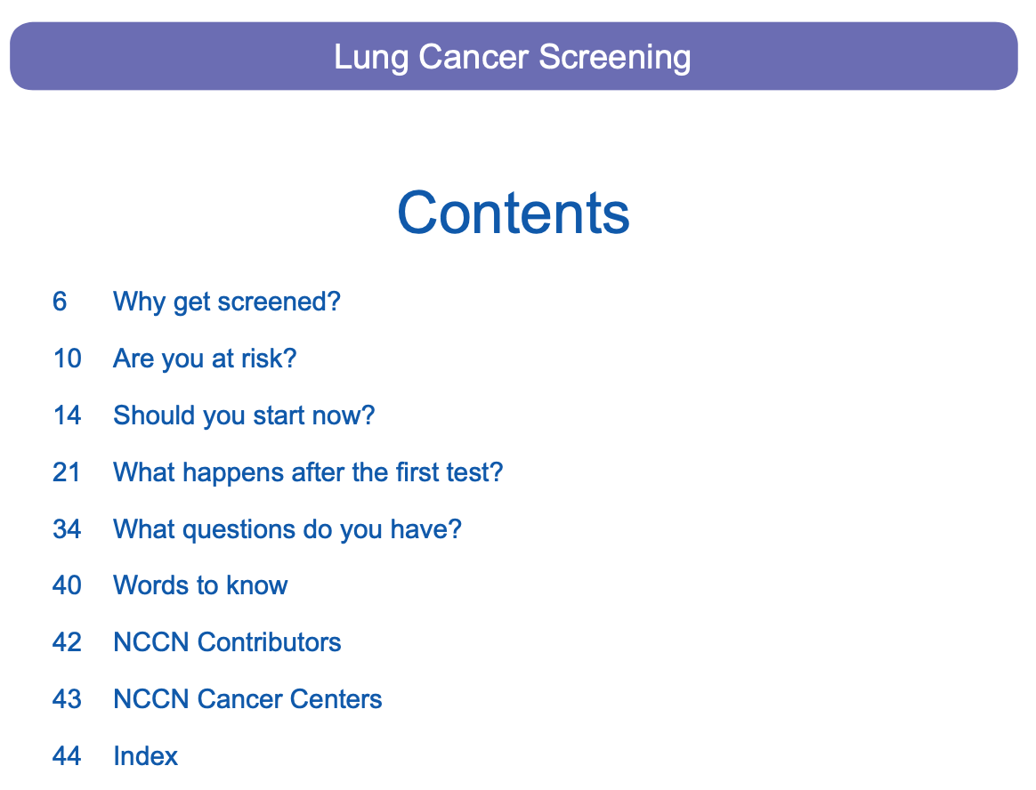The height and width of the screenshot is (790, 1036).
Task: Click page number 44 next to Index
Action: 67,756
